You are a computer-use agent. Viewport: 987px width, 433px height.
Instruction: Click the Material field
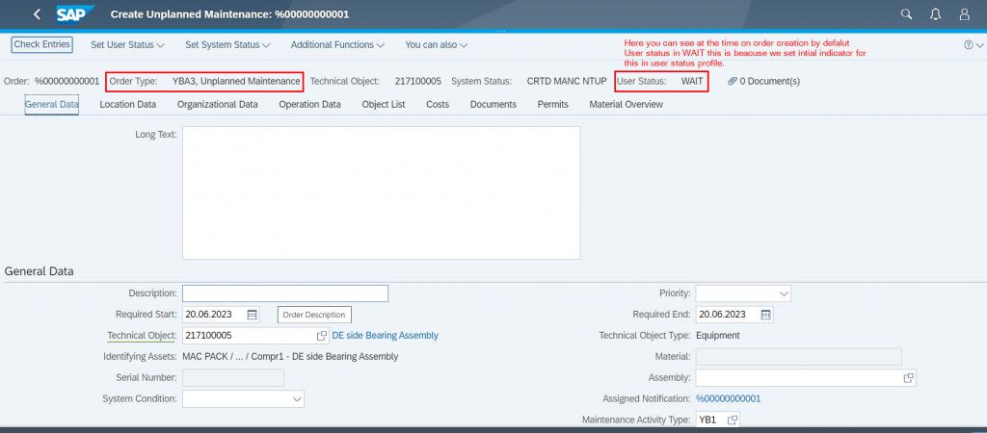(x=798, y=356)
